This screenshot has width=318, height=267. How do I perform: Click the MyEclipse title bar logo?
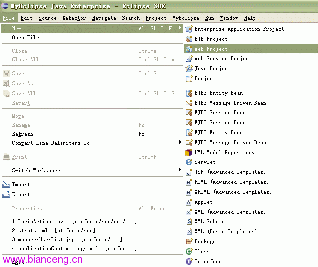coord(5,6)
